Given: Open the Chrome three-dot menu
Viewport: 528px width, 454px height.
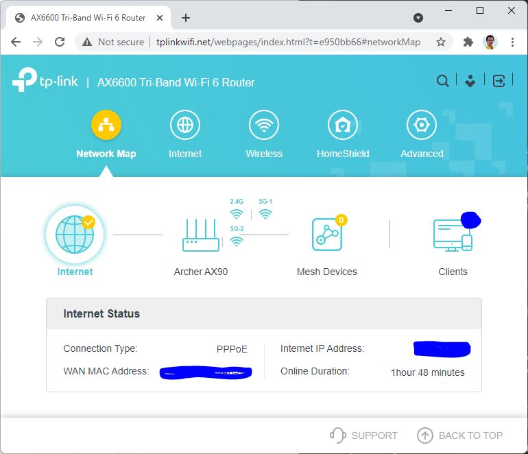Looking at the screenshot, I should 512,42.
